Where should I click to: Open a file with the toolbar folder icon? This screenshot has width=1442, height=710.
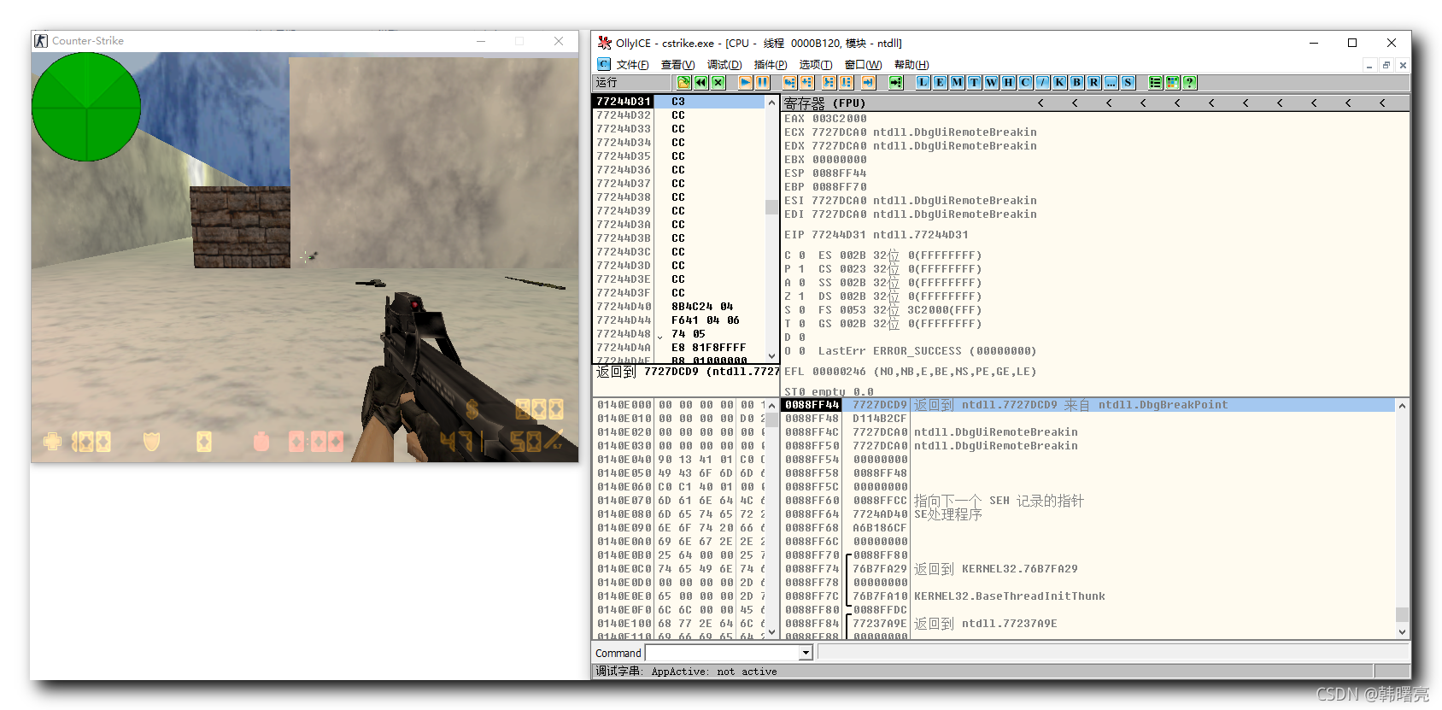(683, 82)
